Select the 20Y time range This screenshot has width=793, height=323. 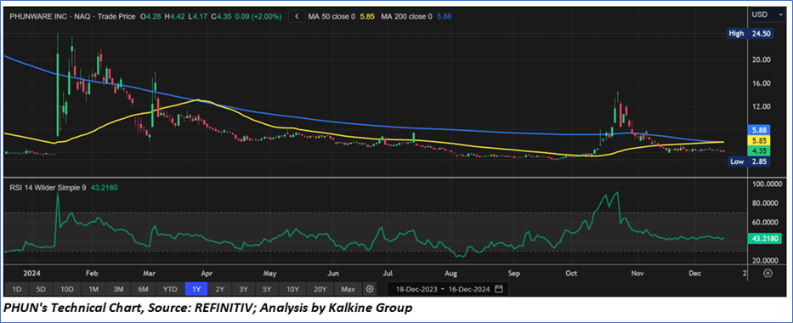point(320,289)
